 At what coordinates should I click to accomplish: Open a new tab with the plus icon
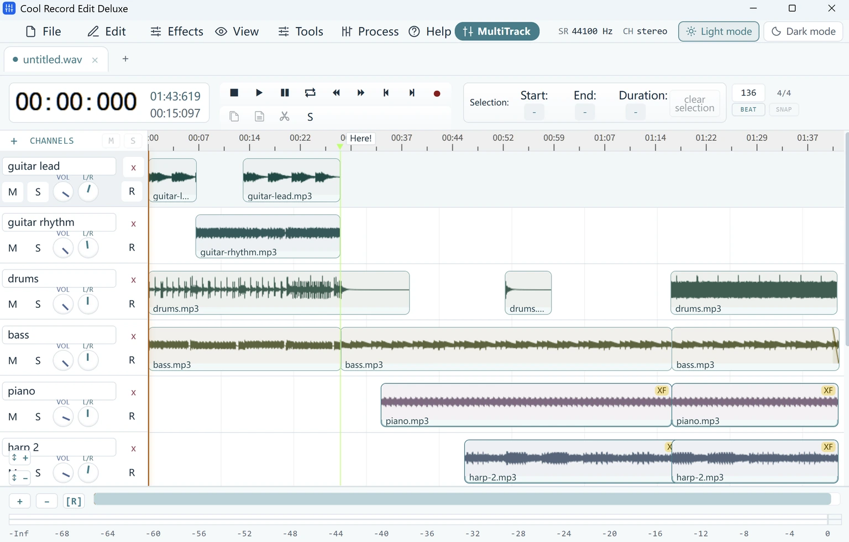(125, 59)
